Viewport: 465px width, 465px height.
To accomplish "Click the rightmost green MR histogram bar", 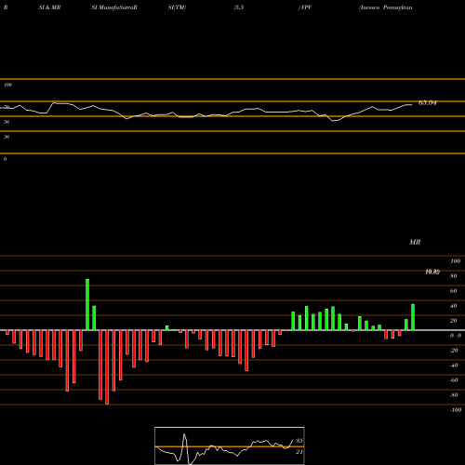I will coord(413,317).
